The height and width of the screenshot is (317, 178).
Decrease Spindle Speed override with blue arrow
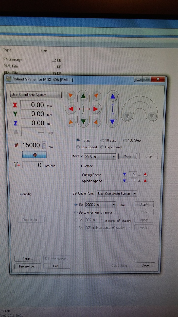coord(124,181)
